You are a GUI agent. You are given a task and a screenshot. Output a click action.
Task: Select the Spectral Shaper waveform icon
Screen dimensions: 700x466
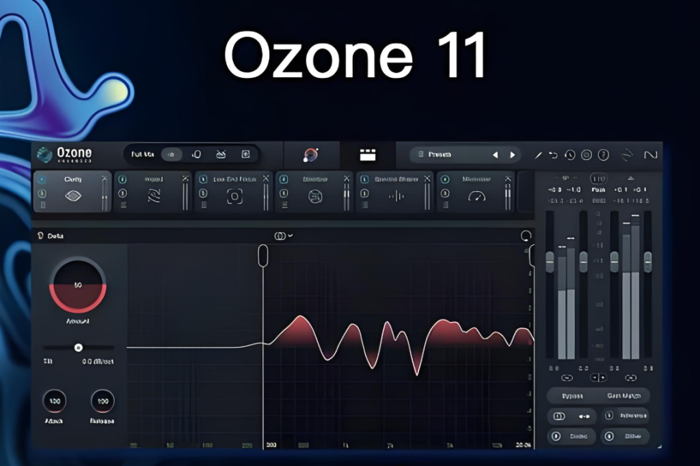396,196
